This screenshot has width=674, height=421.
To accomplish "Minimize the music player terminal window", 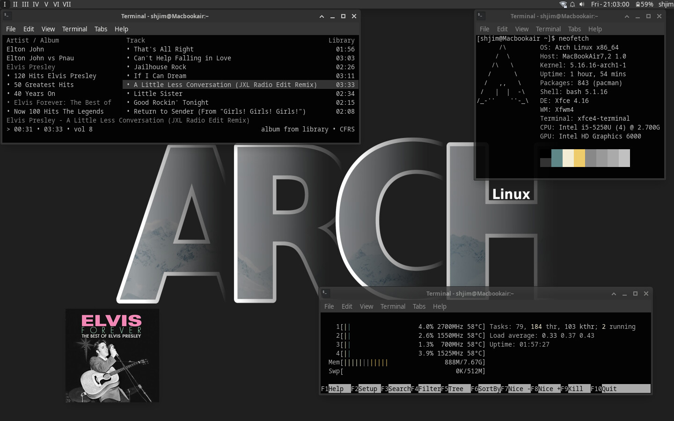I will point(332,16).
